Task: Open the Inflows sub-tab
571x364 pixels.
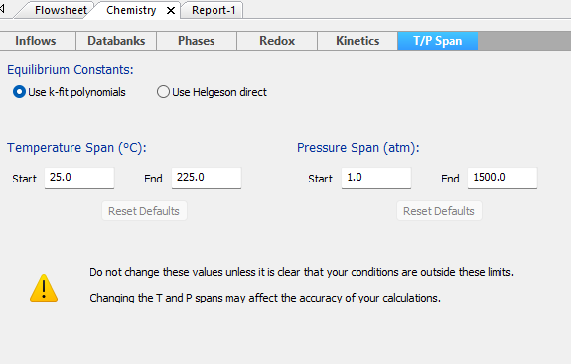Action: click(x=36, y=41)
